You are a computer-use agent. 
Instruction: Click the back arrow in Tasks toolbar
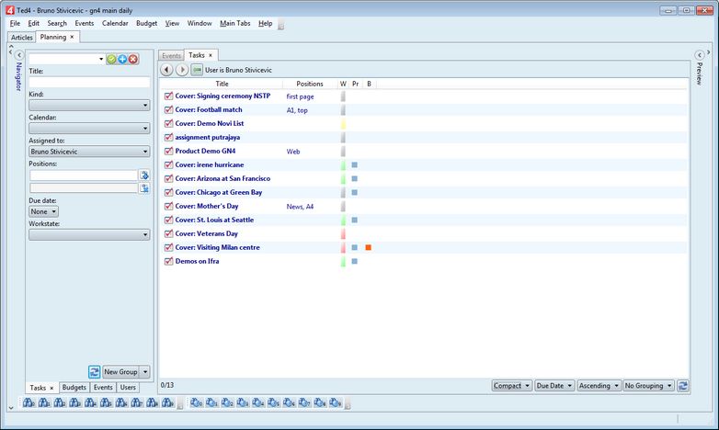click(x=166, y=70)
